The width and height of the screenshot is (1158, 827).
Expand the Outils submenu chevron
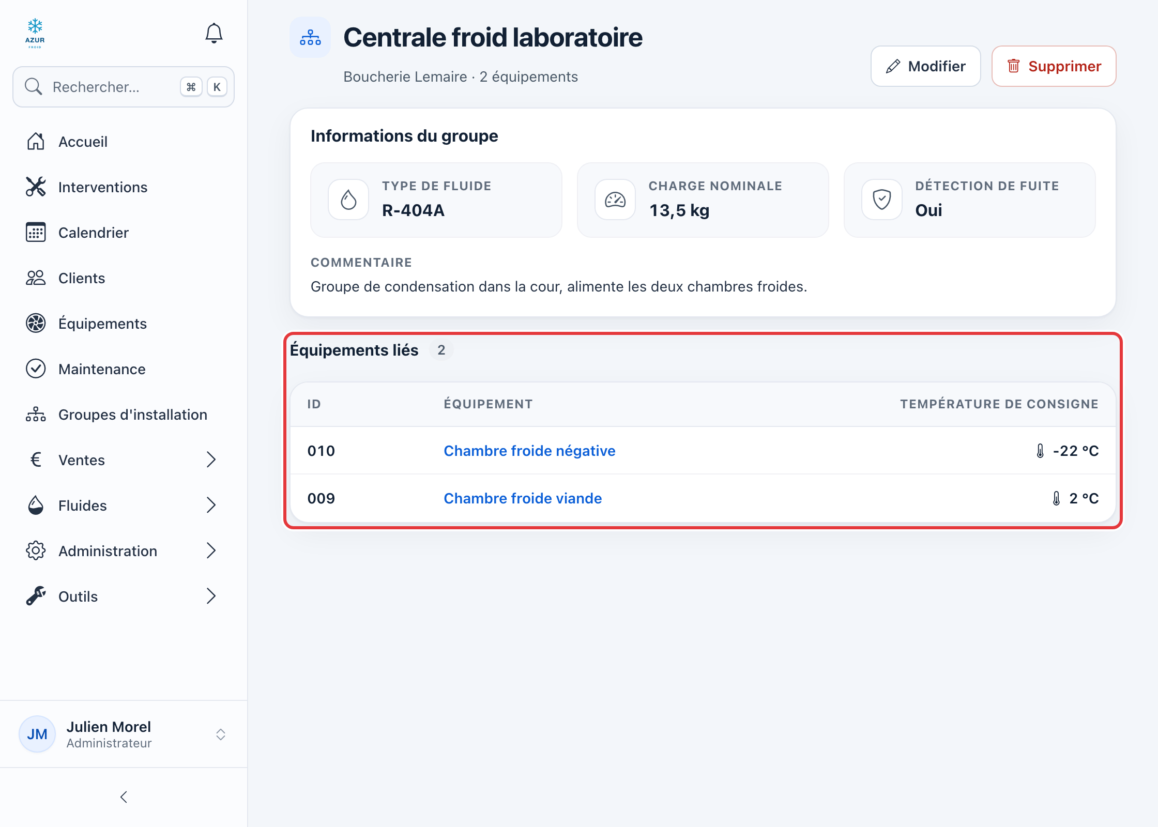pyautogui.click(x=211, y=596)
